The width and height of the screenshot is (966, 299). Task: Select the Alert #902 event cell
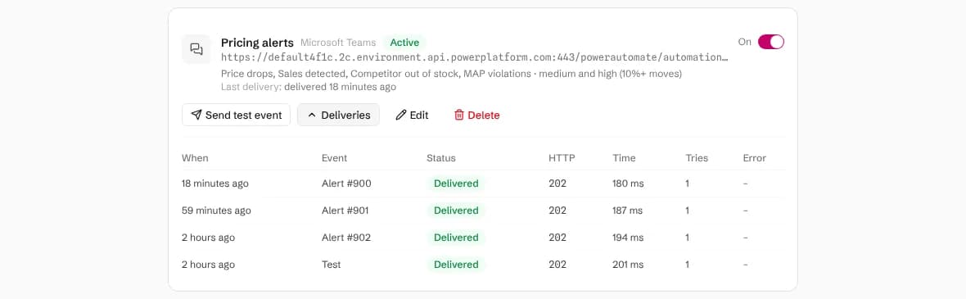click(x=346, y=238)
